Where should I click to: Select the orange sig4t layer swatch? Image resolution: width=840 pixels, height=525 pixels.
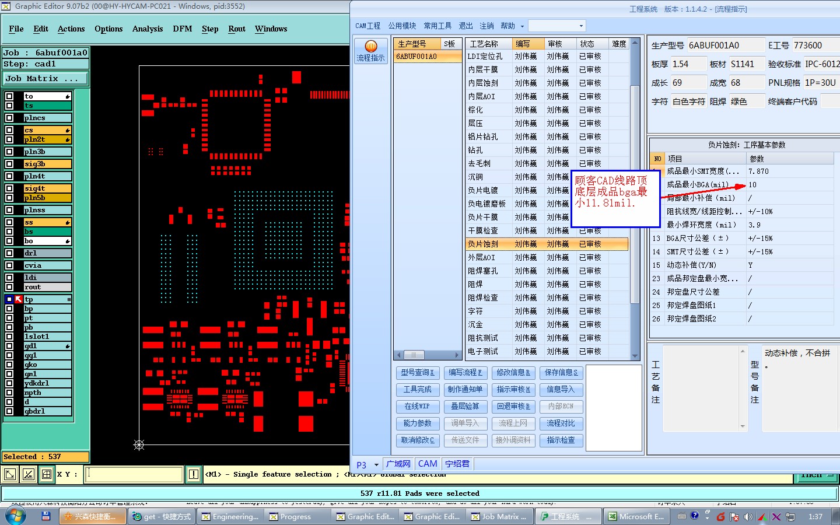pyautogui.click(x=48, y=188)
